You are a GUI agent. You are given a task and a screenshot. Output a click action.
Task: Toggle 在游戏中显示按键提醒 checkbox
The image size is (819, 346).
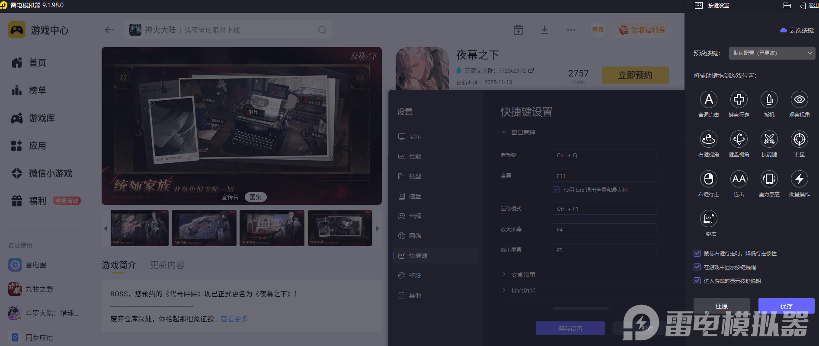[697, 267]
